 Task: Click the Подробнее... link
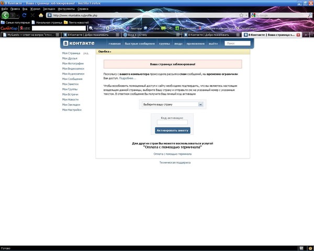click(x=127, y=78)
